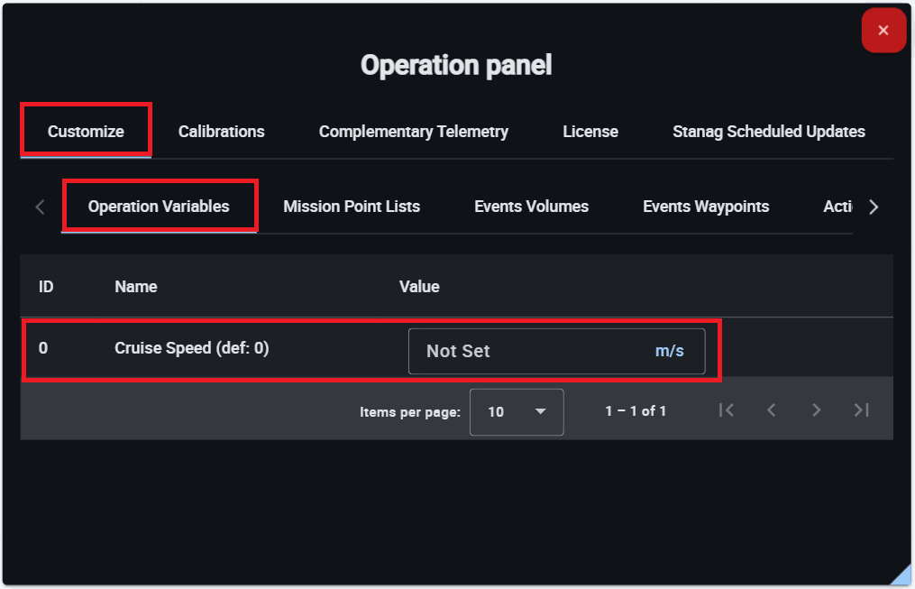Open the Items per page dropdown
The width and height of the screenshot is (915, 589).
[517, 412]
